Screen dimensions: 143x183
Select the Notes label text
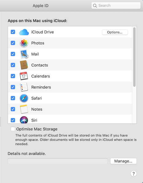coord(37,109)
